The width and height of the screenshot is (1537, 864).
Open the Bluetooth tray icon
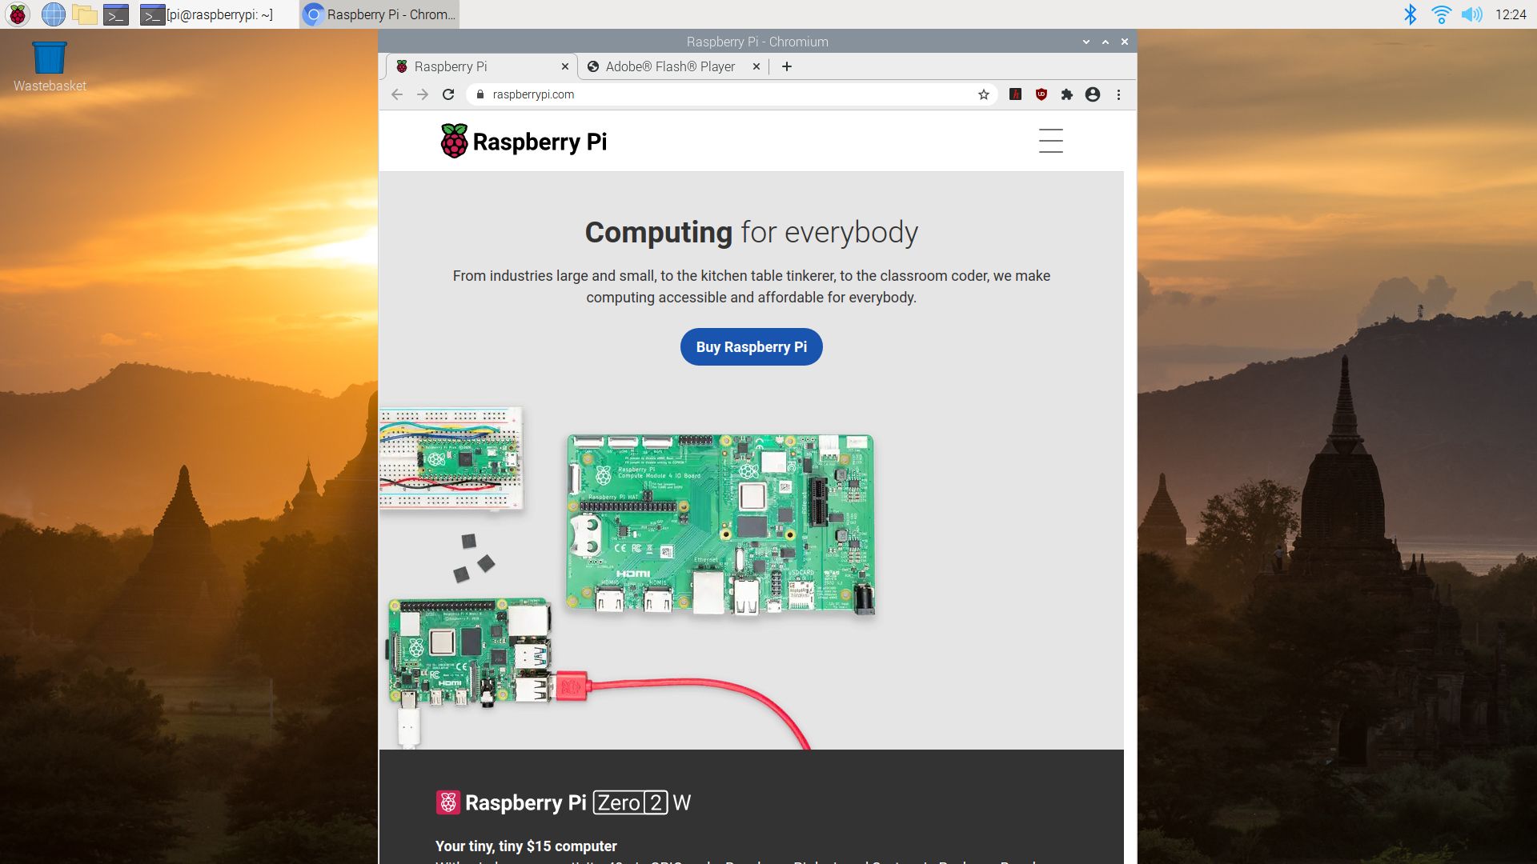[1411, 14]
